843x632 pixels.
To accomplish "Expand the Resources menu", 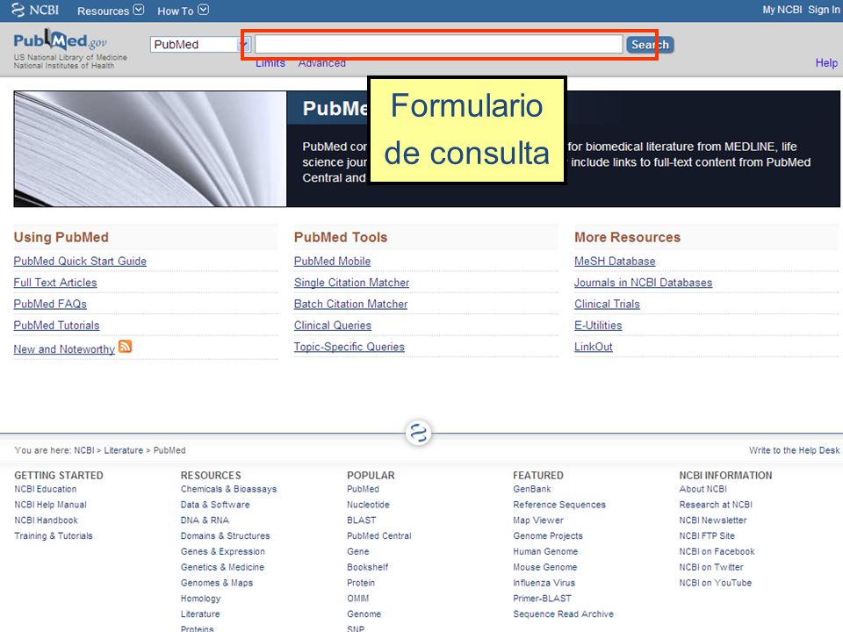I will pyautogui.click(x=111, y=11).
